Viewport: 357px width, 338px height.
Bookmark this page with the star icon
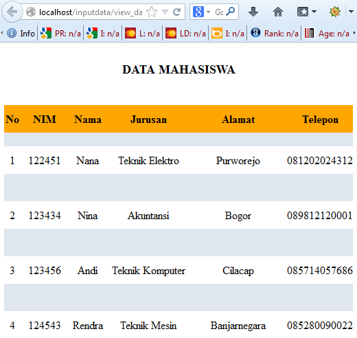152,12
